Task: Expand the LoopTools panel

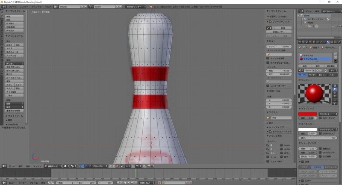Action: coord(12,124)
